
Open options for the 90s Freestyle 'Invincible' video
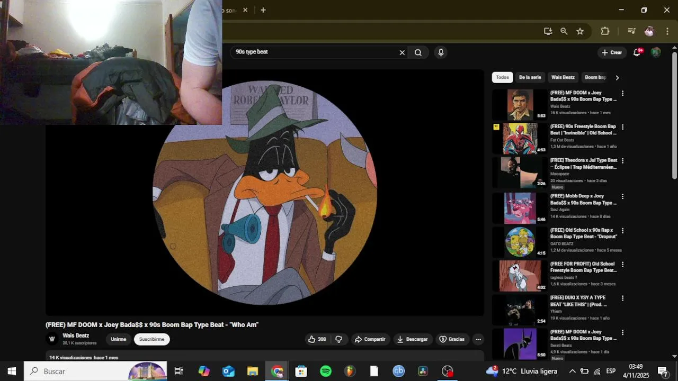click(x=622, y=127)
